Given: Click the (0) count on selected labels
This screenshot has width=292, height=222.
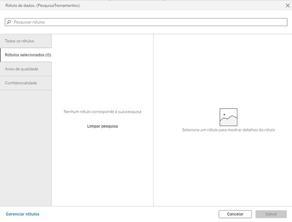Looking at the screenshot, I should tap(48, 55).
